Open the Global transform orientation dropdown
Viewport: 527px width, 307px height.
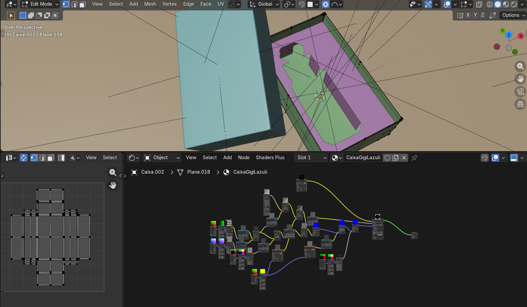coord(264,4)
